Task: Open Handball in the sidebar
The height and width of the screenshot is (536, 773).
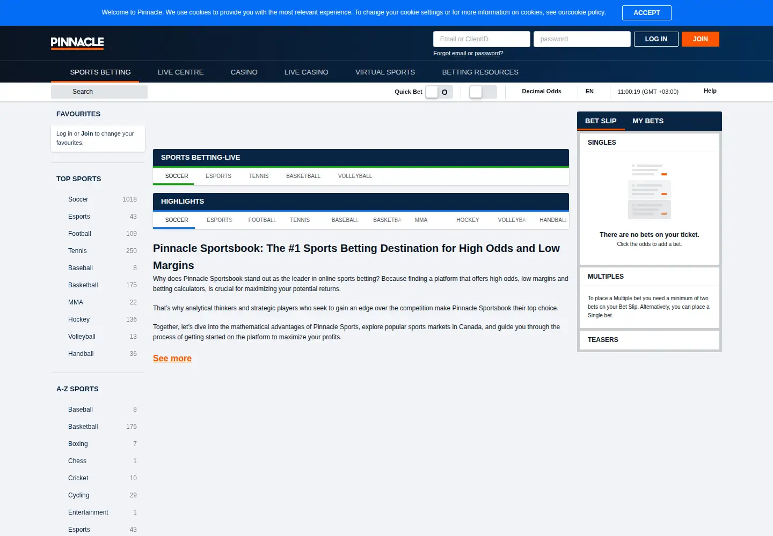Action: [x=98, y=354]
